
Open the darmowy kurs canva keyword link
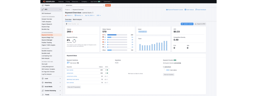coord(73,79)
